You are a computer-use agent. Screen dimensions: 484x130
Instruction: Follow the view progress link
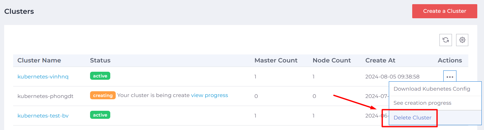click(209, 95)
